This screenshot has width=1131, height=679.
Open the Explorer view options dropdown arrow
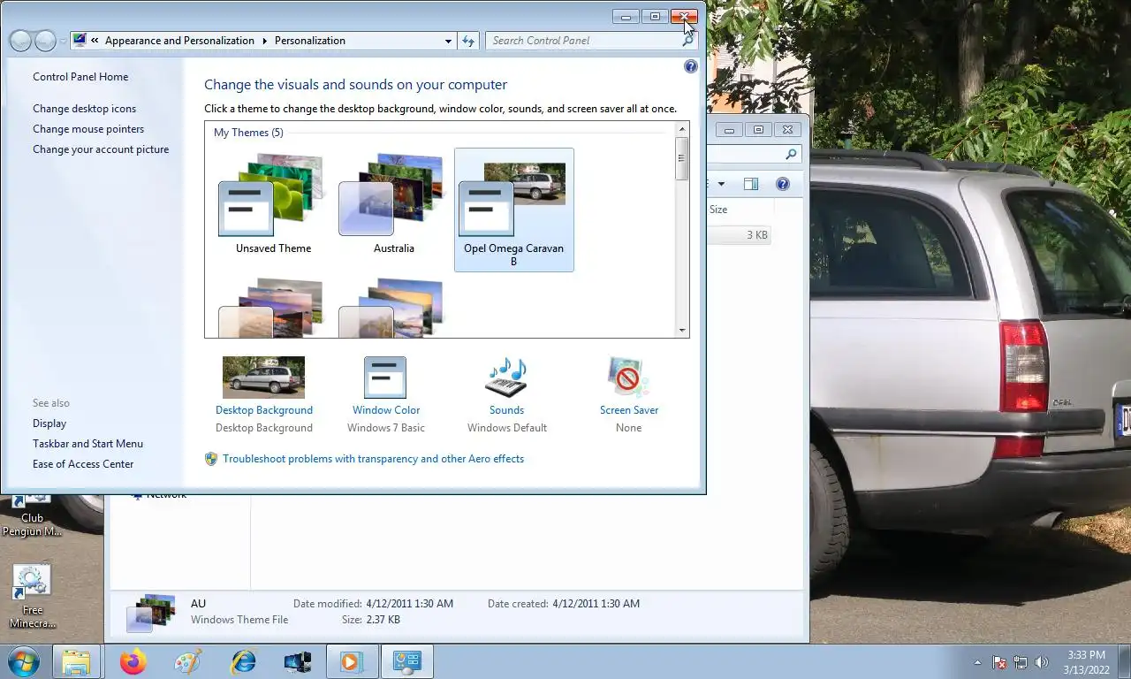(721, 184)
